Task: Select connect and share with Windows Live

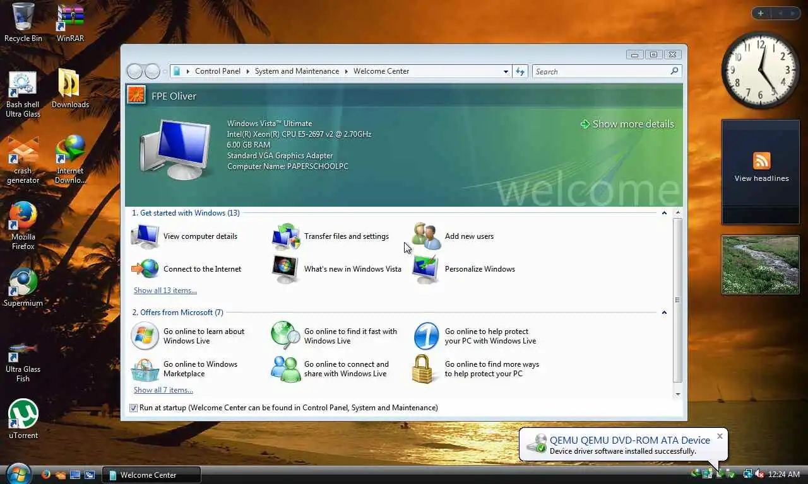Action: [x=330, y=369]
